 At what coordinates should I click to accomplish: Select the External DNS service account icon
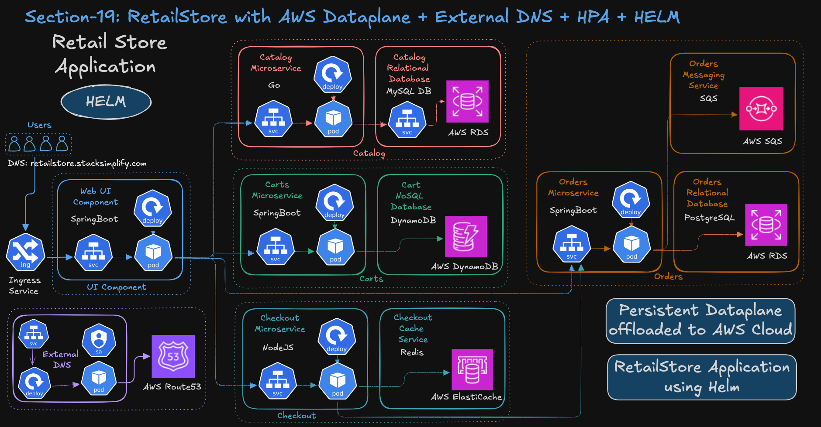point(98,341)
